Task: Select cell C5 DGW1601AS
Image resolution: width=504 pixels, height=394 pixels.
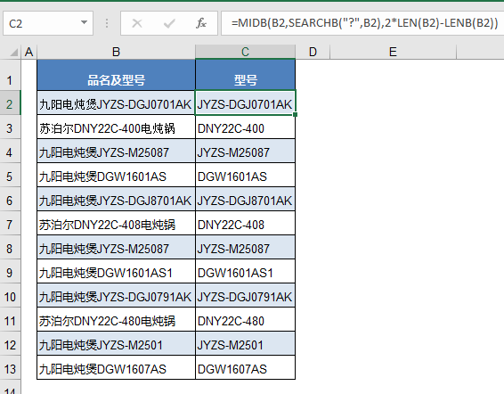Action: point(245,175)
